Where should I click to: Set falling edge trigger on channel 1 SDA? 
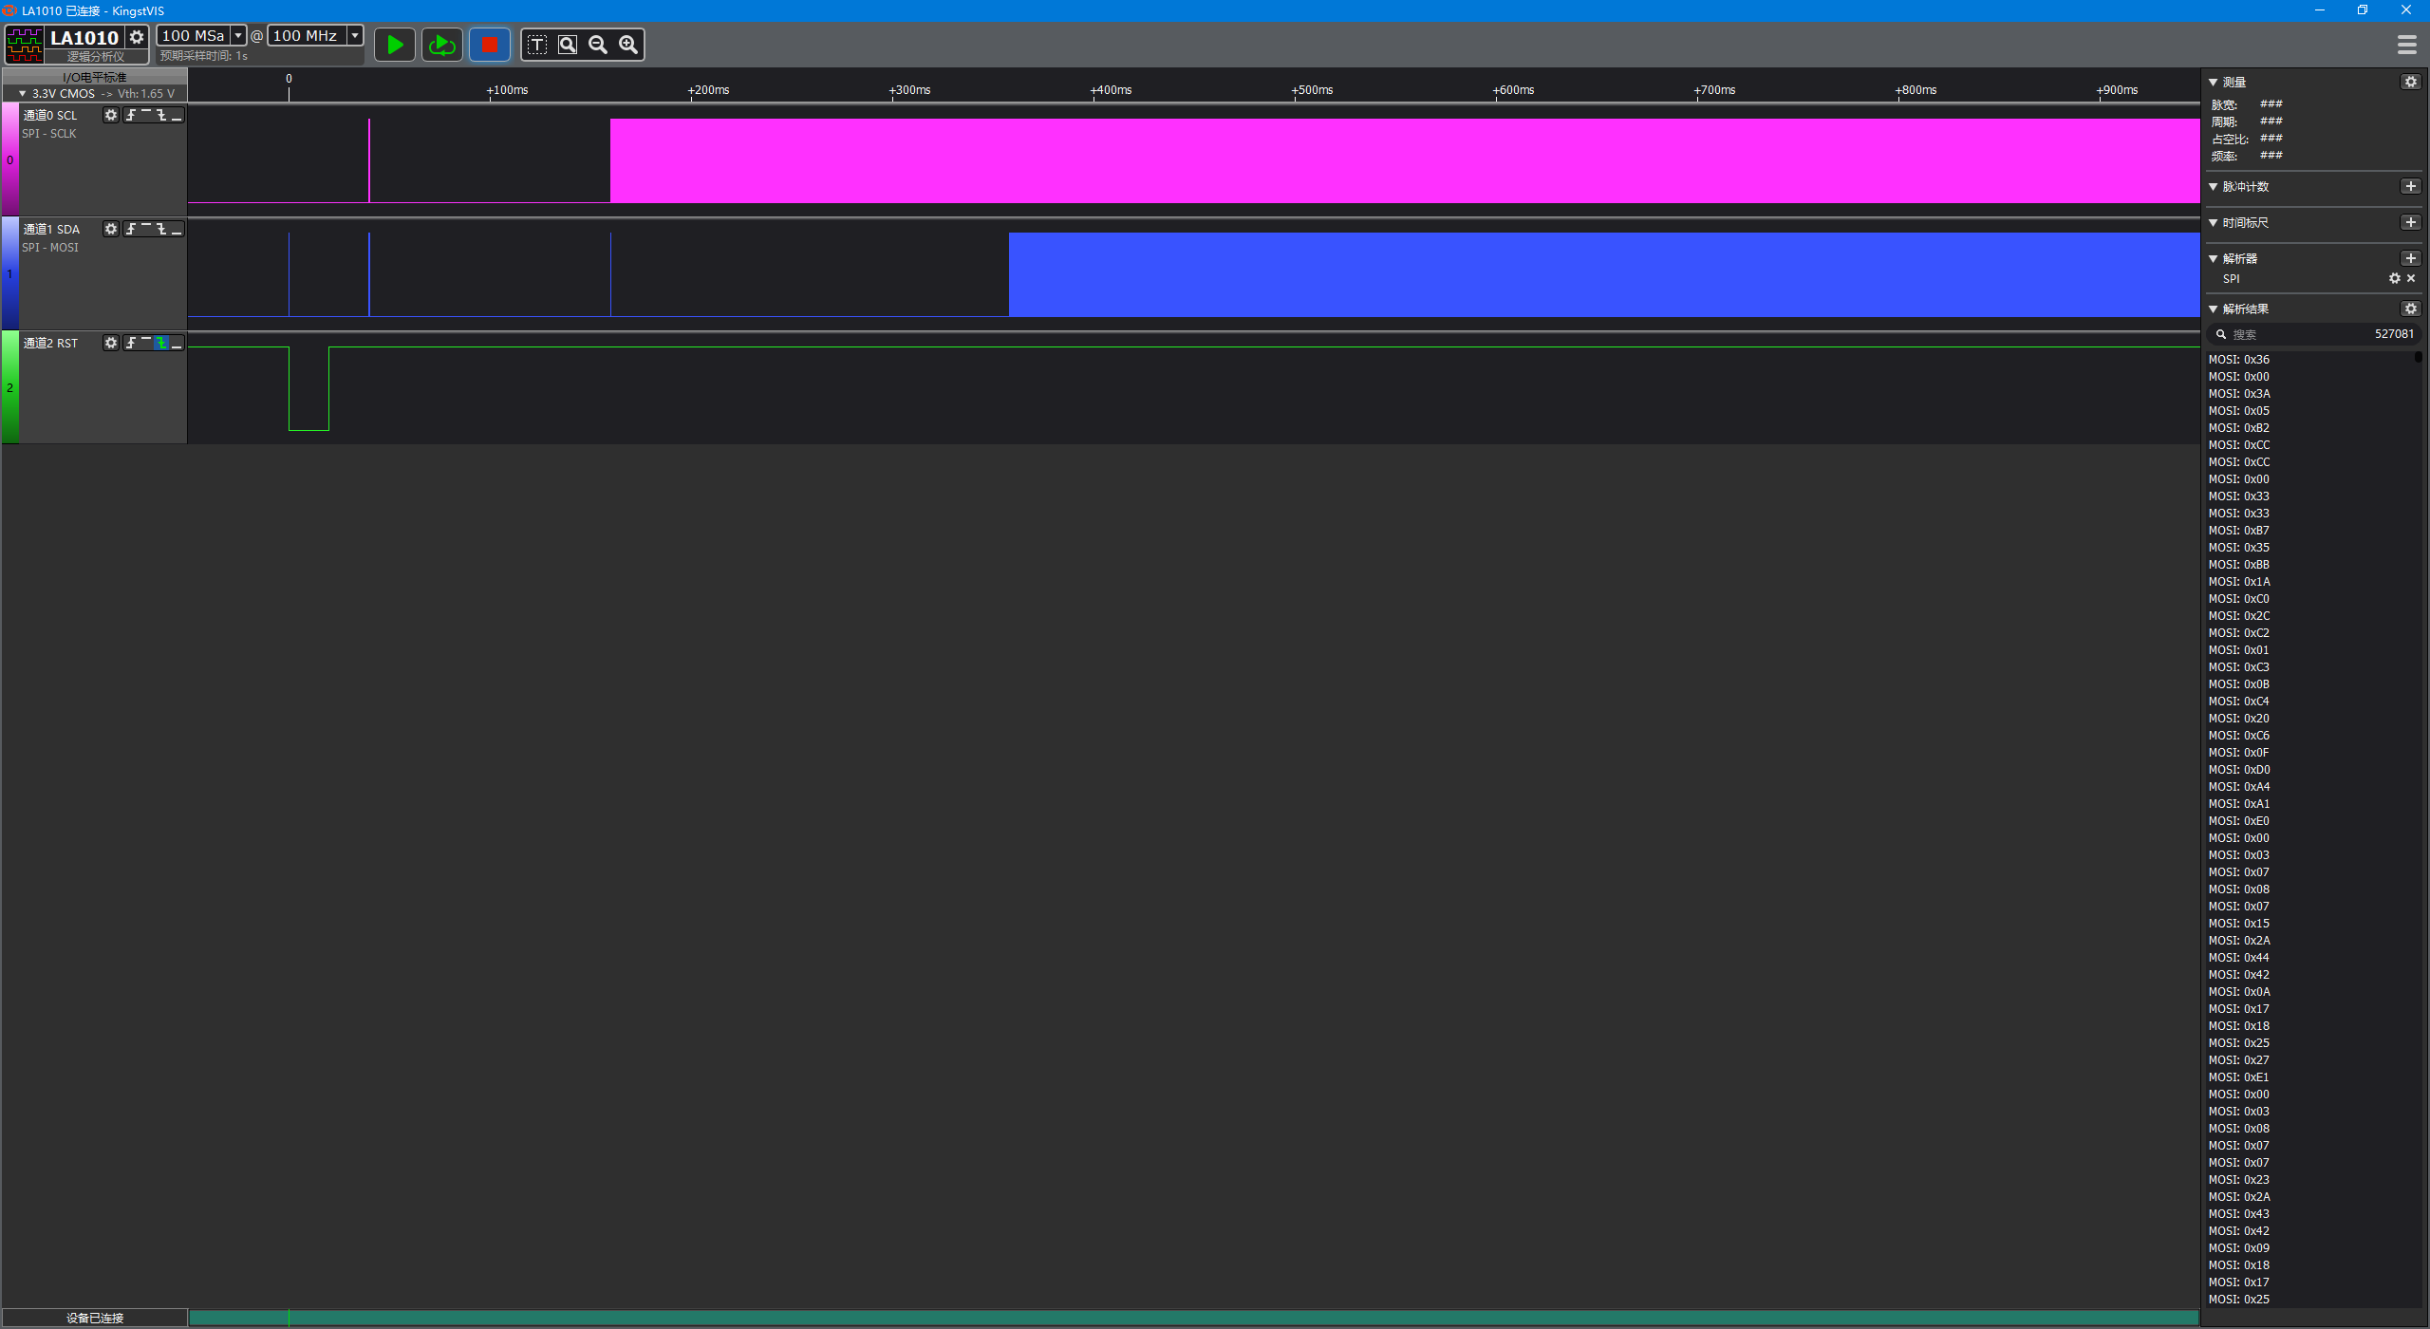(161, 229)
